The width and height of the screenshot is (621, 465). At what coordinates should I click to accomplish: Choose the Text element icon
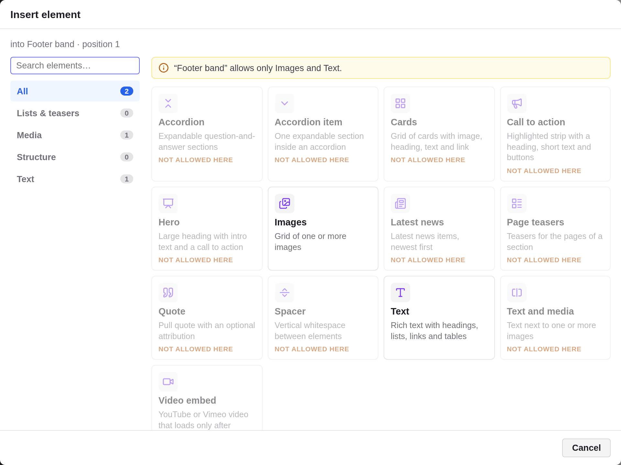pyautogui.click(x=400, y=293)
